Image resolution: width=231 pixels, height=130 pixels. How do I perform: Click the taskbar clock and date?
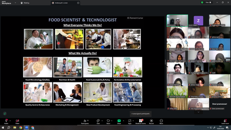tap(221, 127)
